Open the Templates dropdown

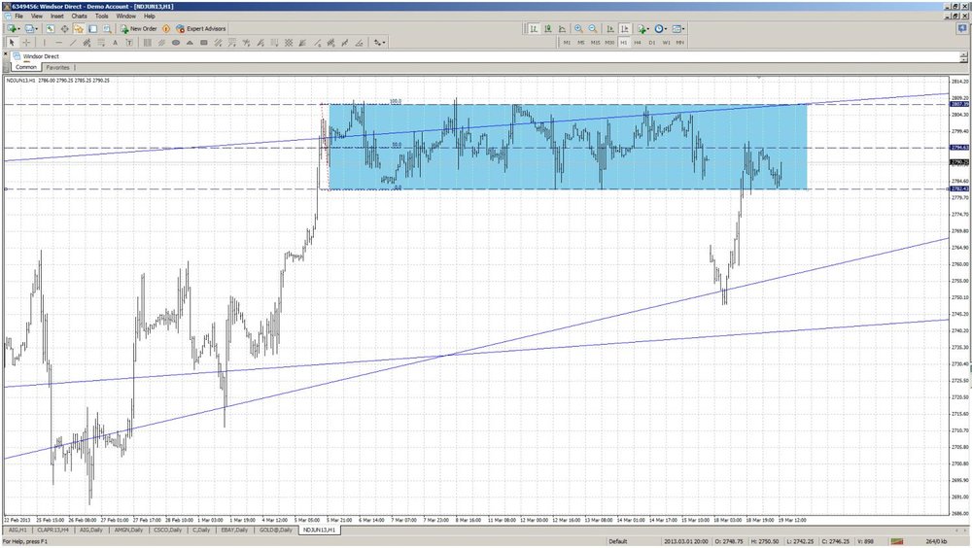pos(678,28)
